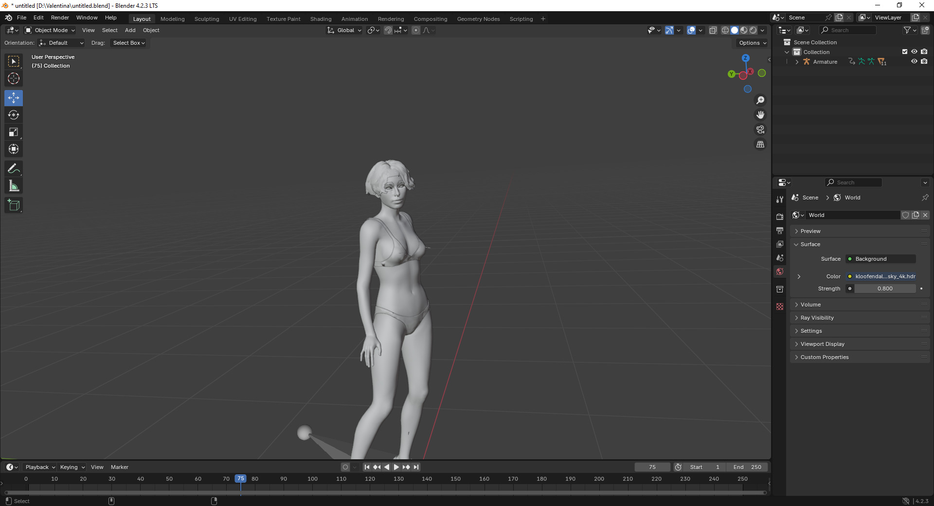Switch to the Sculpting workspace tab
Viewport: 934px width, 506px height.
point(207,19)
